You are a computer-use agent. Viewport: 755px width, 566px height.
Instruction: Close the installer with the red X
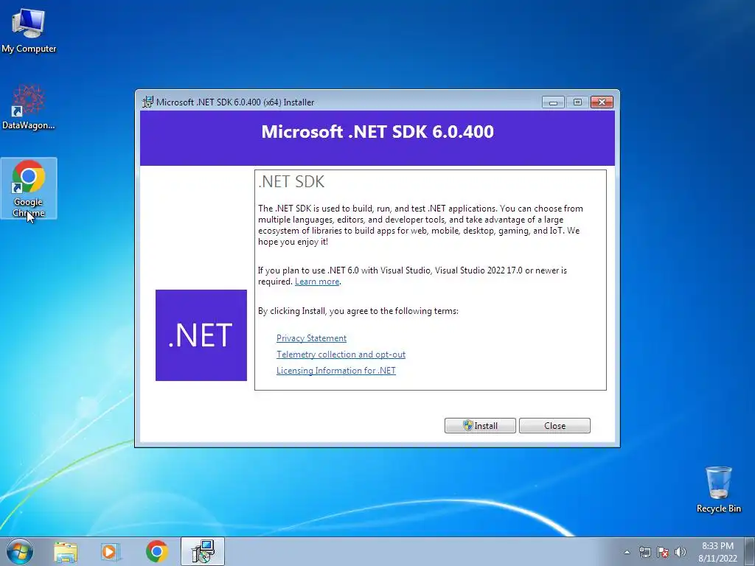click(602, 102)
